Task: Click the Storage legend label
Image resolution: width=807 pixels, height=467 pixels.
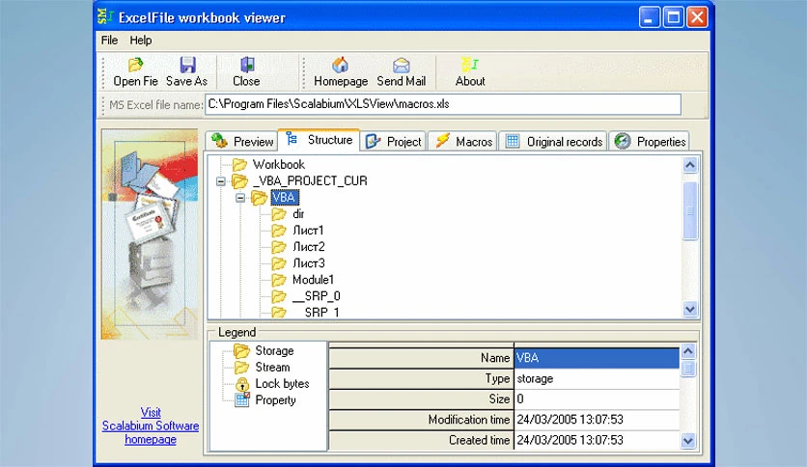Action: pos(274,351)
